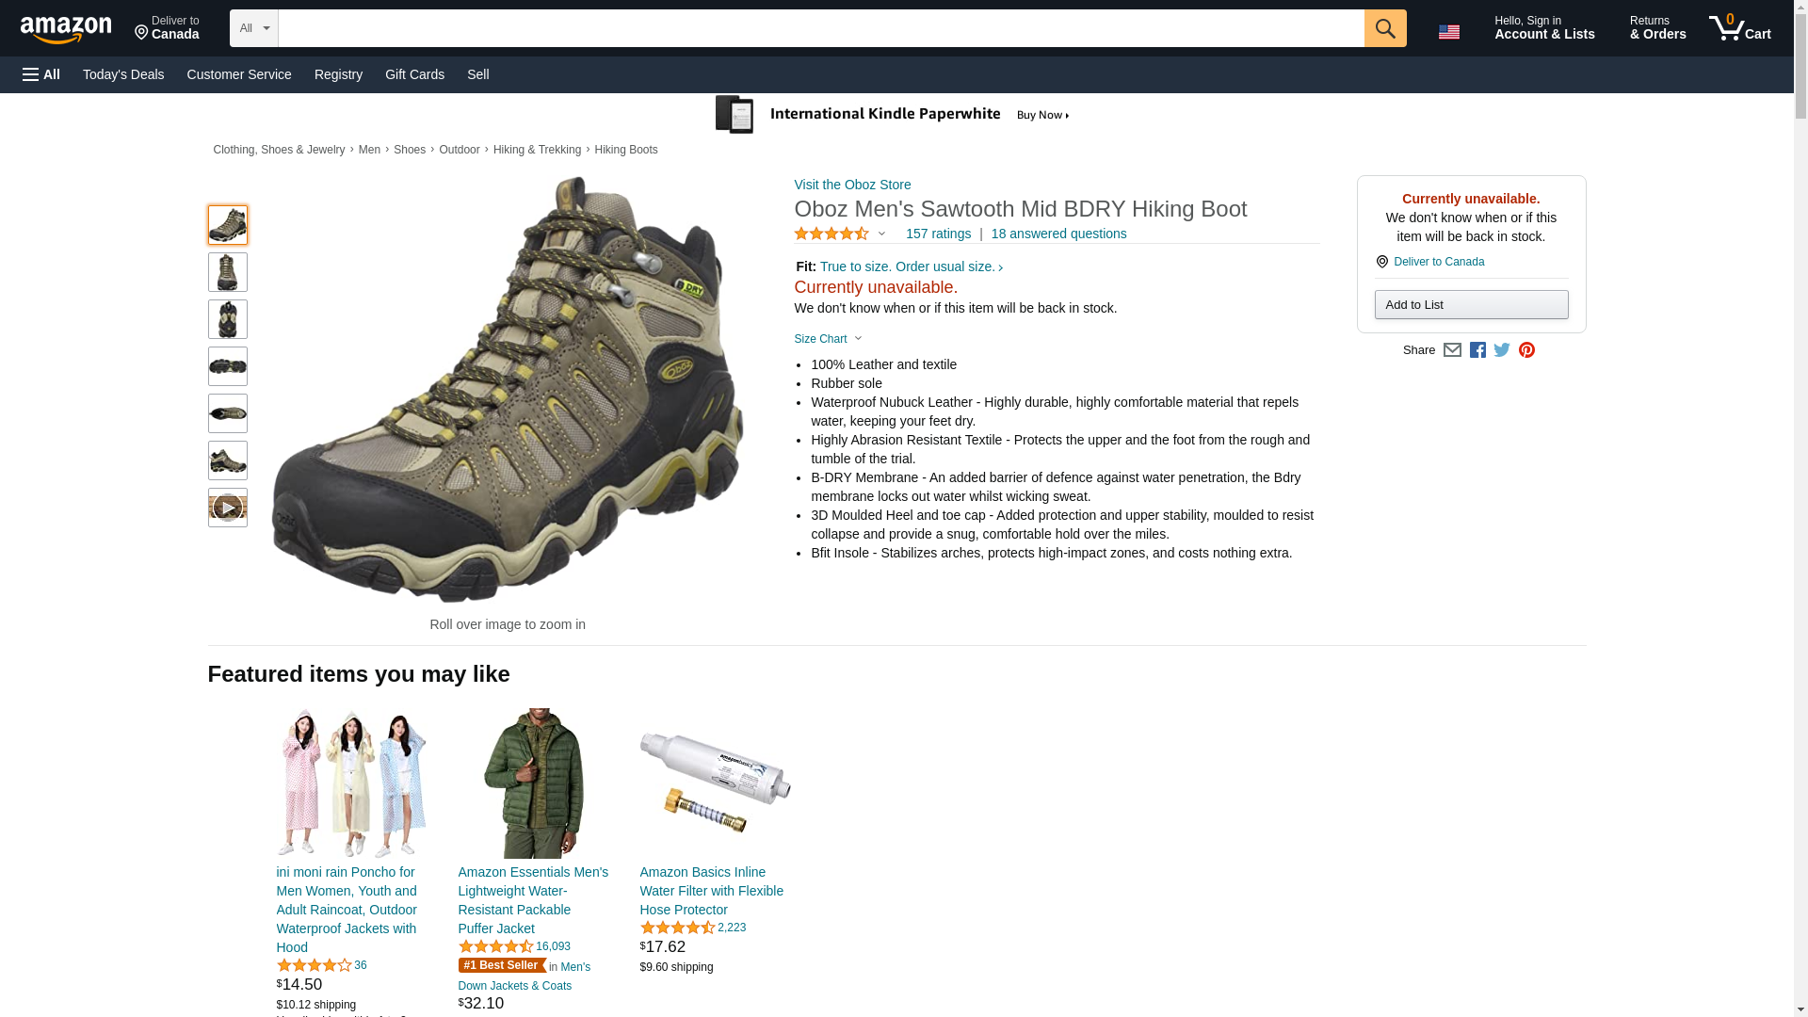The image size is (1808, 1017).
Task: Click the Amazon logo
Action: [x=66, y=29]
